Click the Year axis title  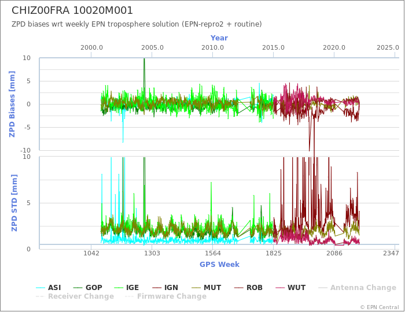point(219,38)
